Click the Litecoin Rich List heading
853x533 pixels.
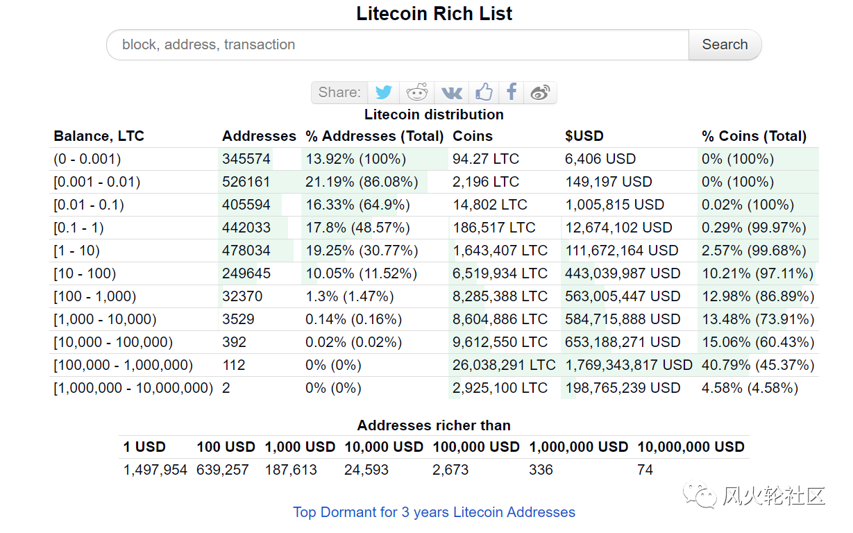tap(434, 13)
